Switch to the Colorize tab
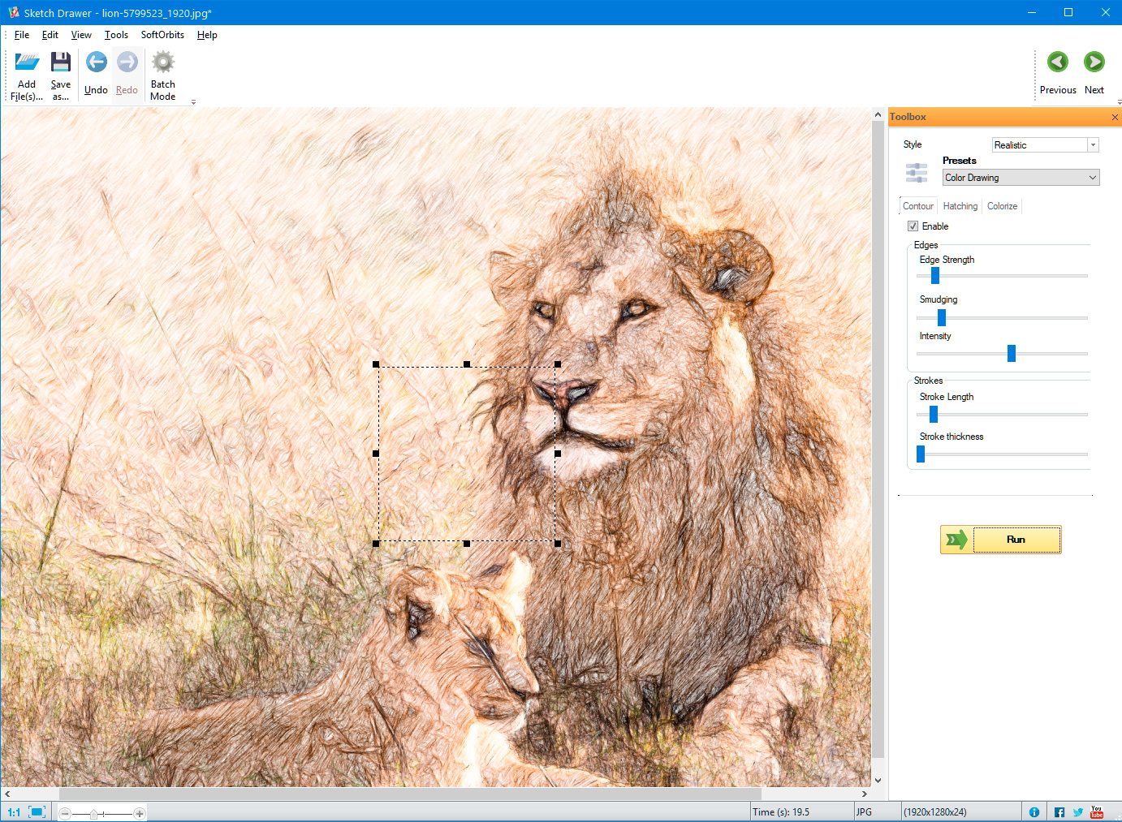 click(x=1002, y=206)
